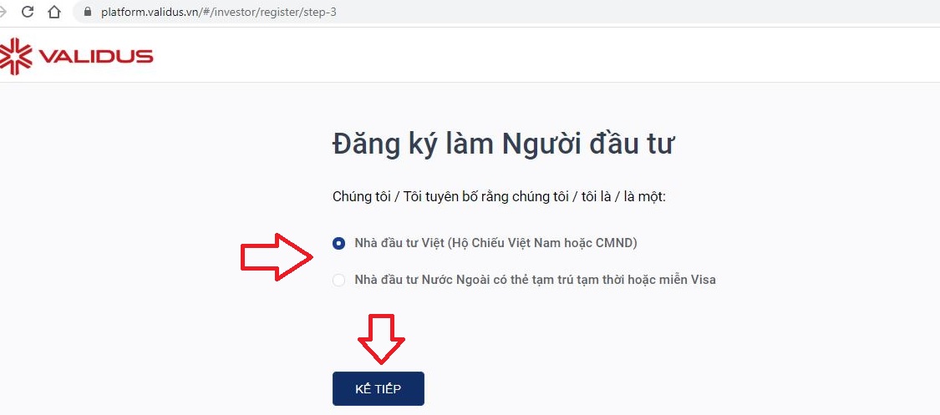Select the Nhà đầu tư Việt radio button
This screenshot has width=940, height=415.
338,244
